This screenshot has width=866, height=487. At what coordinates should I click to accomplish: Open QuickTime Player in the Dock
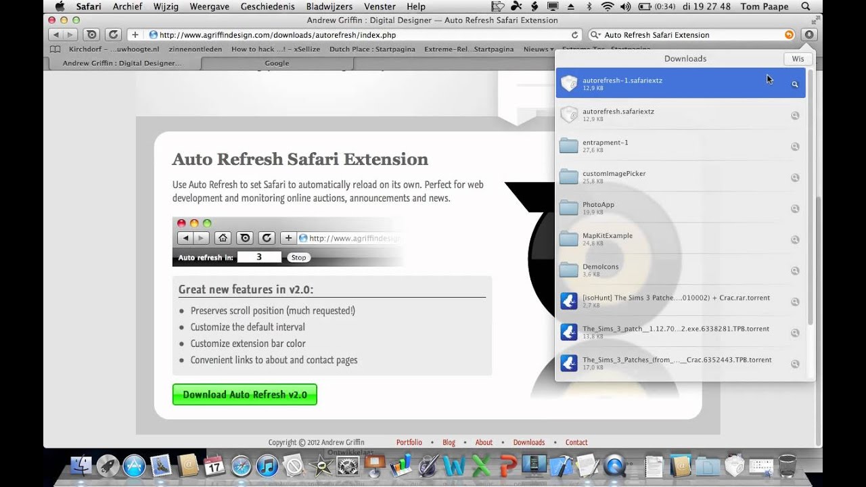pos(614,465)
